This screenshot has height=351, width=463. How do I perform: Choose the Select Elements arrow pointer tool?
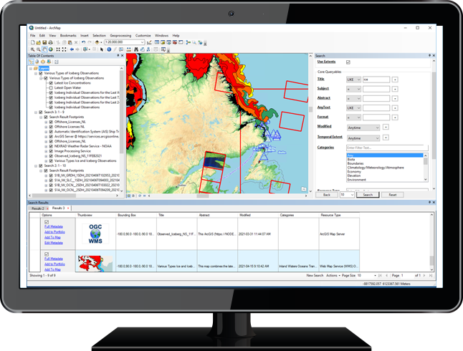pyautogui.click(x=102, y=49)
